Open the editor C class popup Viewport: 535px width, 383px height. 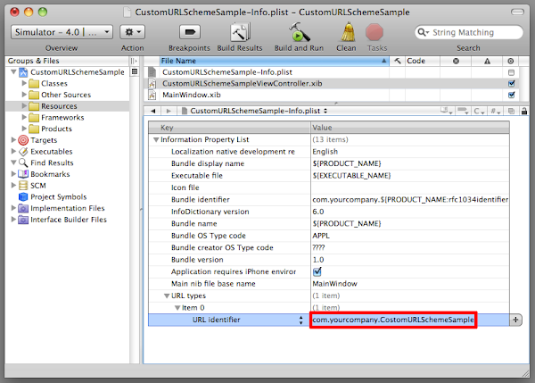[479, 111]
